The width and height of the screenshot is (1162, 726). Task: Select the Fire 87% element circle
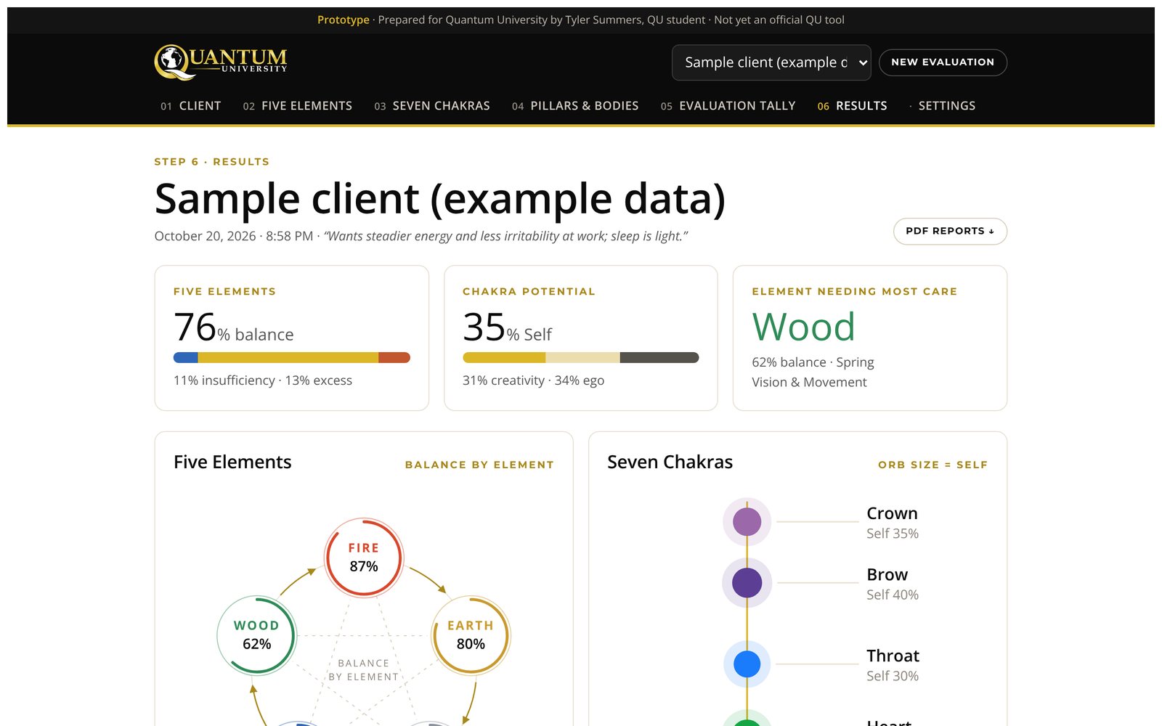(364, 558)
